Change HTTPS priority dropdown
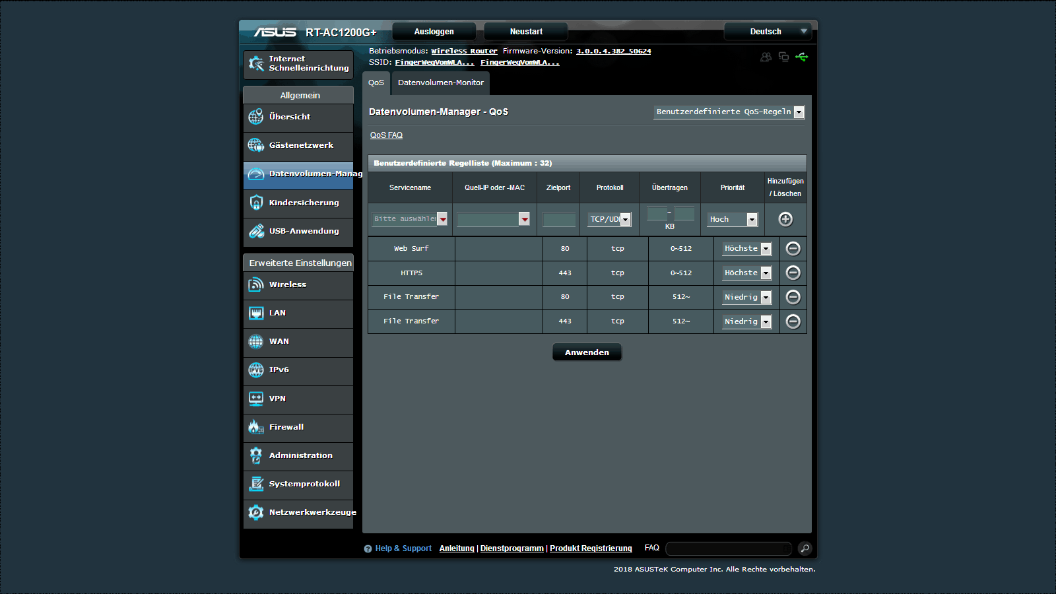The height and width of the screenshot is (594, 1056). click(x=746, y=273)
